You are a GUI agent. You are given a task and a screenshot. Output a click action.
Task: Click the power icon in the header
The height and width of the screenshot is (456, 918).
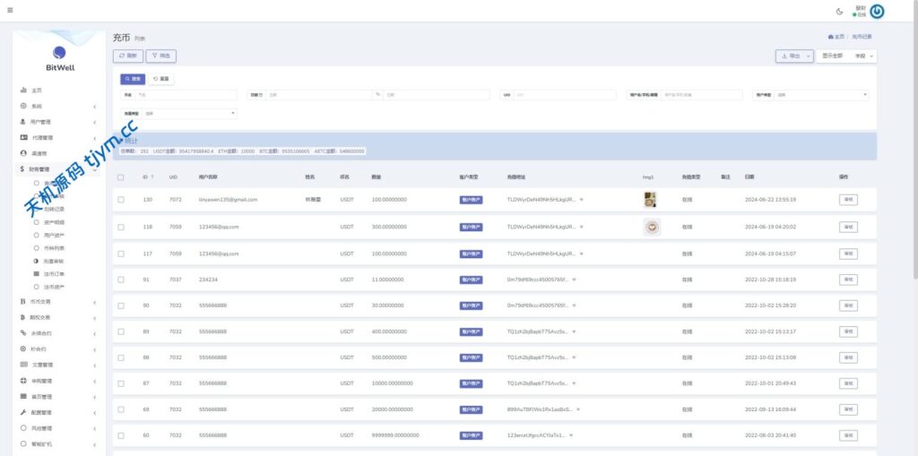877,12
